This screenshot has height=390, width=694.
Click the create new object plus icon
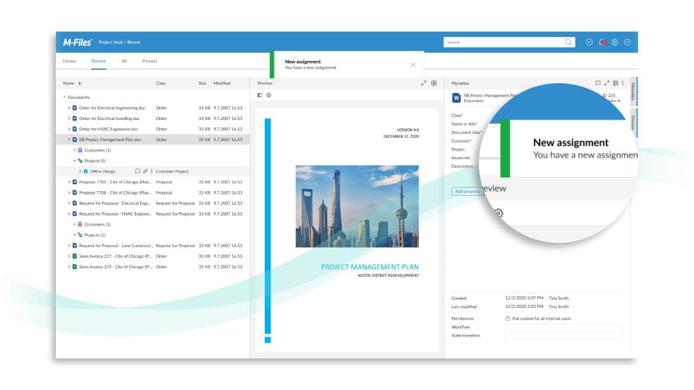pyautogui.click(x=589, y=42)
